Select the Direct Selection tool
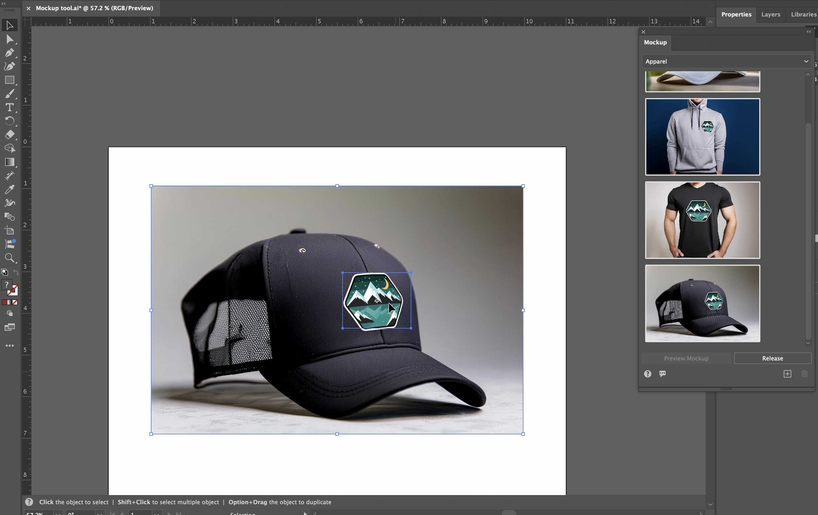The height and width of the screenshot is (515, 818). [x=9, y=39]
